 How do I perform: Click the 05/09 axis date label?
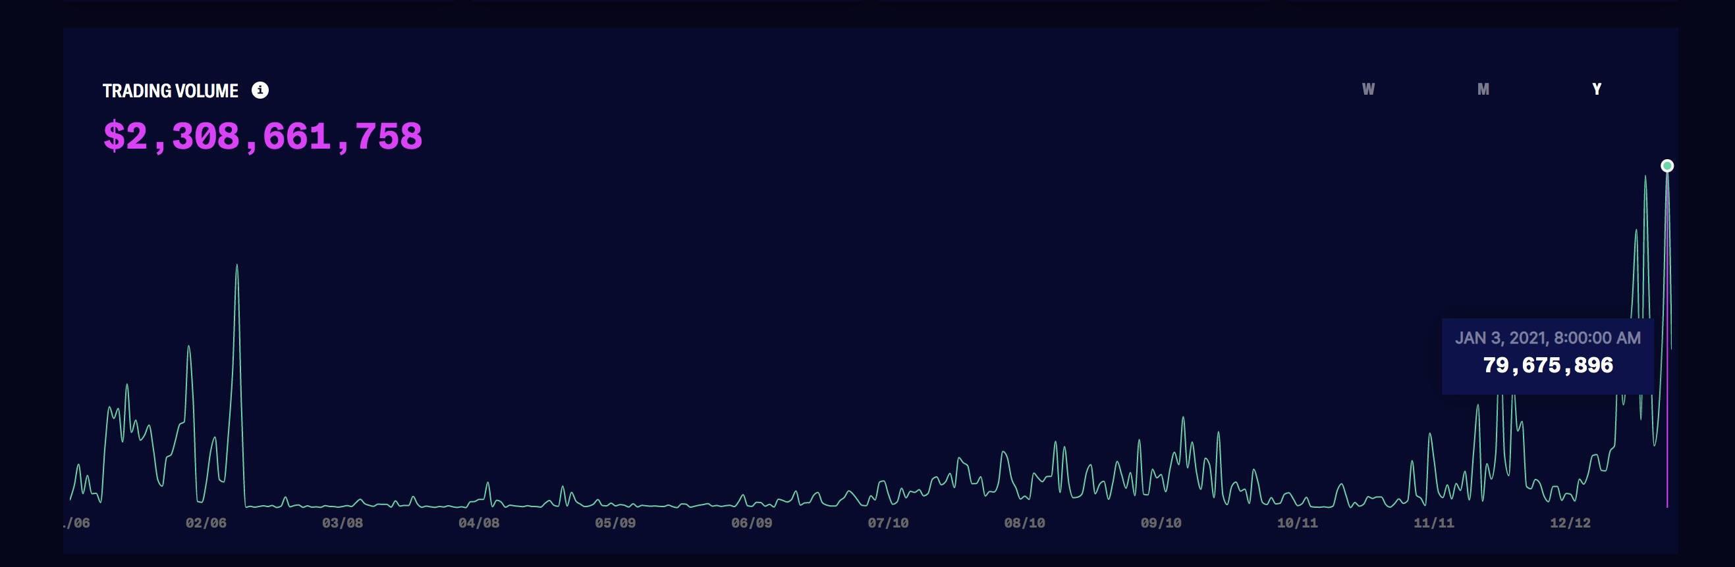pyautogui.click(x=615, y=523)
